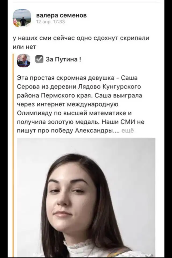Open the author name "валера семенов"

click(61, 15)
